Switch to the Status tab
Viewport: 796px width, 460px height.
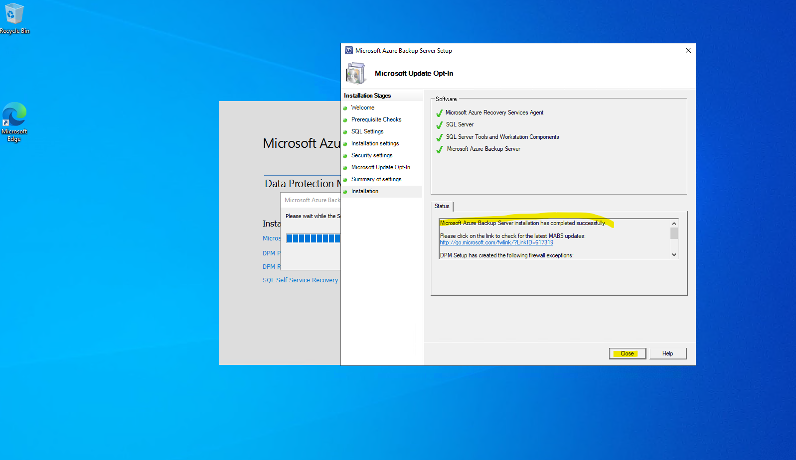tap(442, 206)
